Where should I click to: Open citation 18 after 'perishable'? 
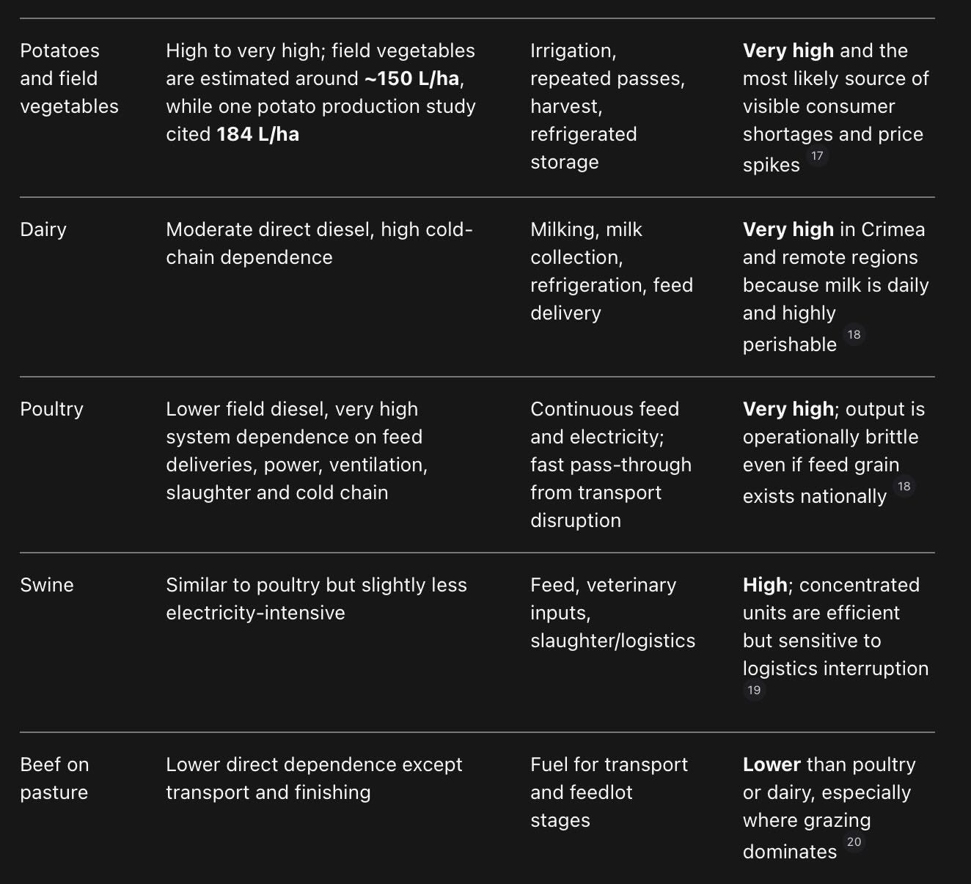854,335
